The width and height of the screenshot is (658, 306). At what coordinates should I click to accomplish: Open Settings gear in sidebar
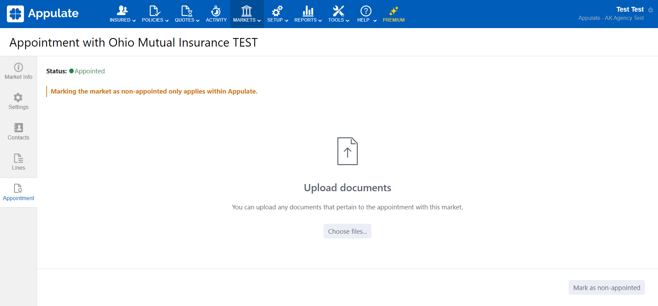(x=19, y=98)
